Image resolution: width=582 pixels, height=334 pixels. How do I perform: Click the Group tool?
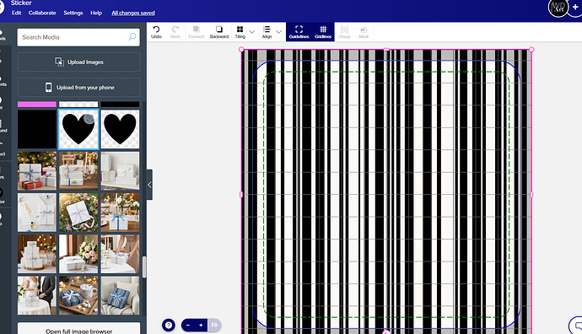click(x=344, y=32)
